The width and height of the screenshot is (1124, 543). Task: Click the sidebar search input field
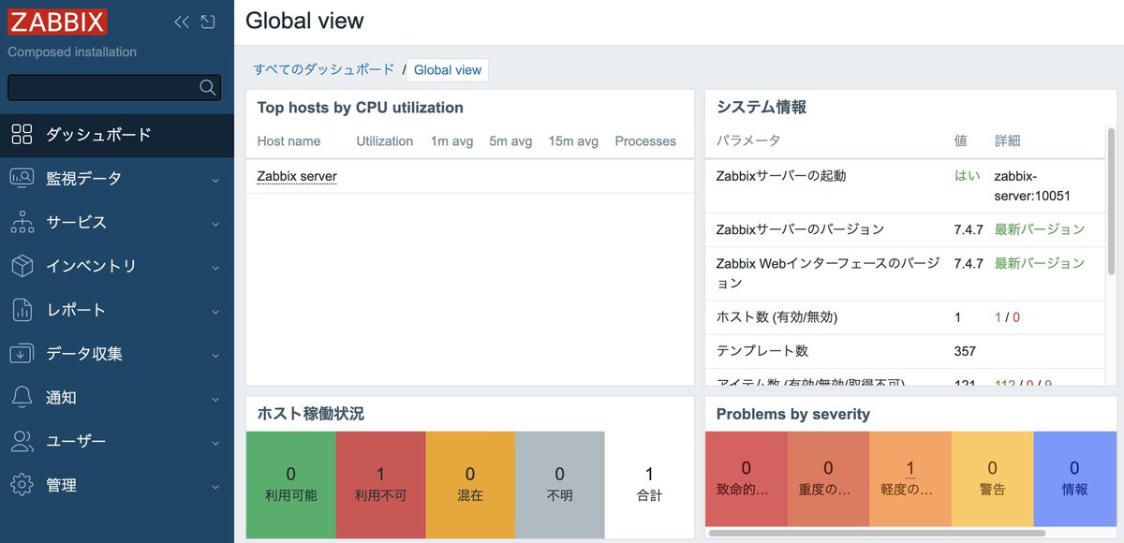click(x=114, y=87)
